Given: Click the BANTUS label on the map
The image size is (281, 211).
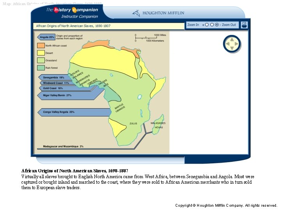Looking at the screenshot, I should [119, 106].
